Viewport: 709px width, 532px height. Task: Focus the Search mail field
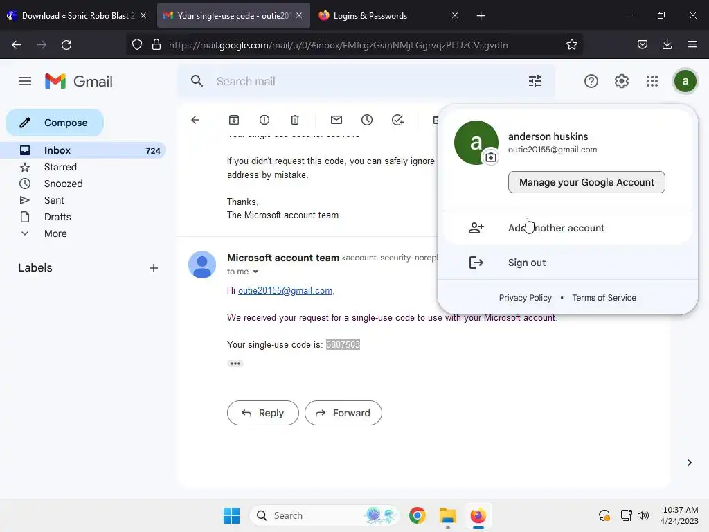pos(366,82)
